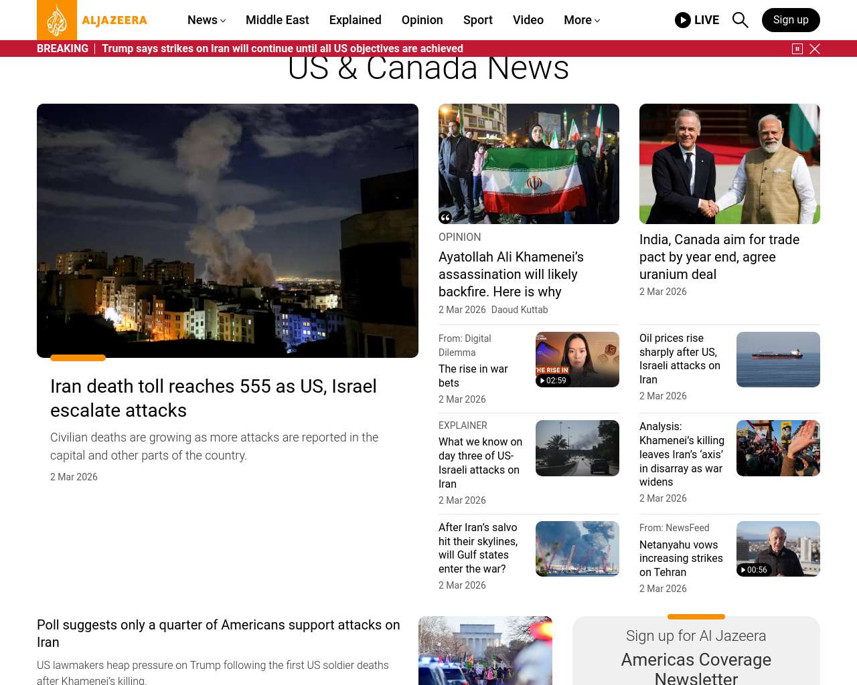Read the India, Canada trade pact article
857x685 pixels.
point(719,257)
